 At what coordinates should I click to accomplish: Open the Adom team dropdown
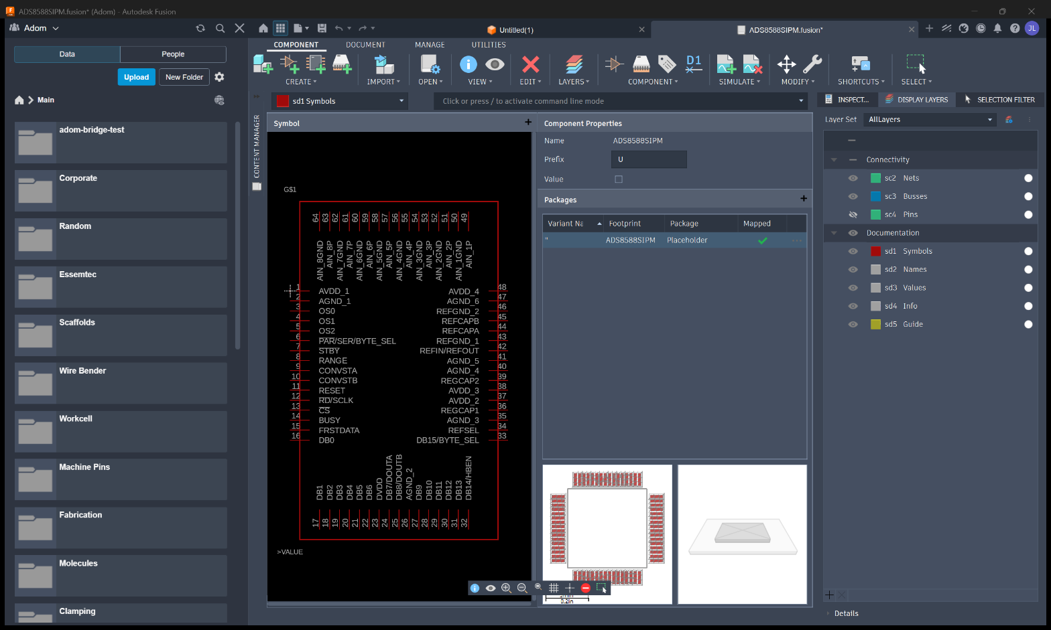point(35,28)
